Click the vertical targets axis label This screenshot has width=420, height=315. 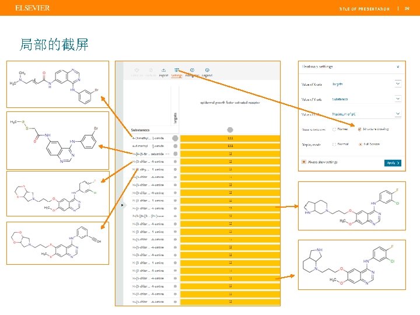175,118
